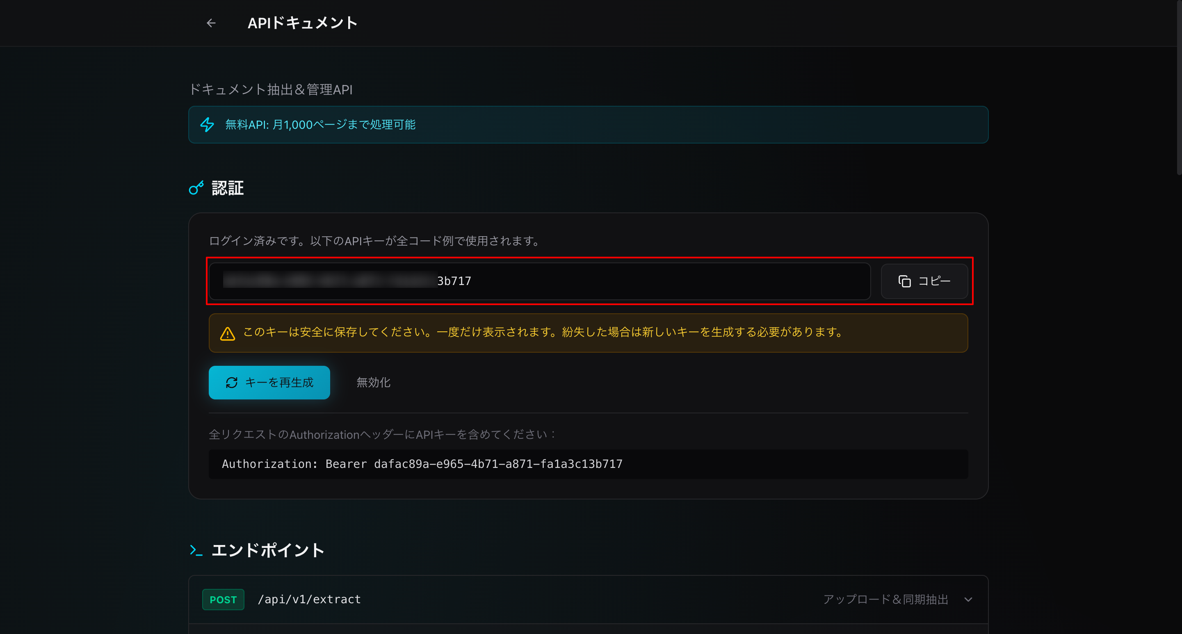
Task: Click the back arrow to leave API documentation
Action: pos(211,23)
